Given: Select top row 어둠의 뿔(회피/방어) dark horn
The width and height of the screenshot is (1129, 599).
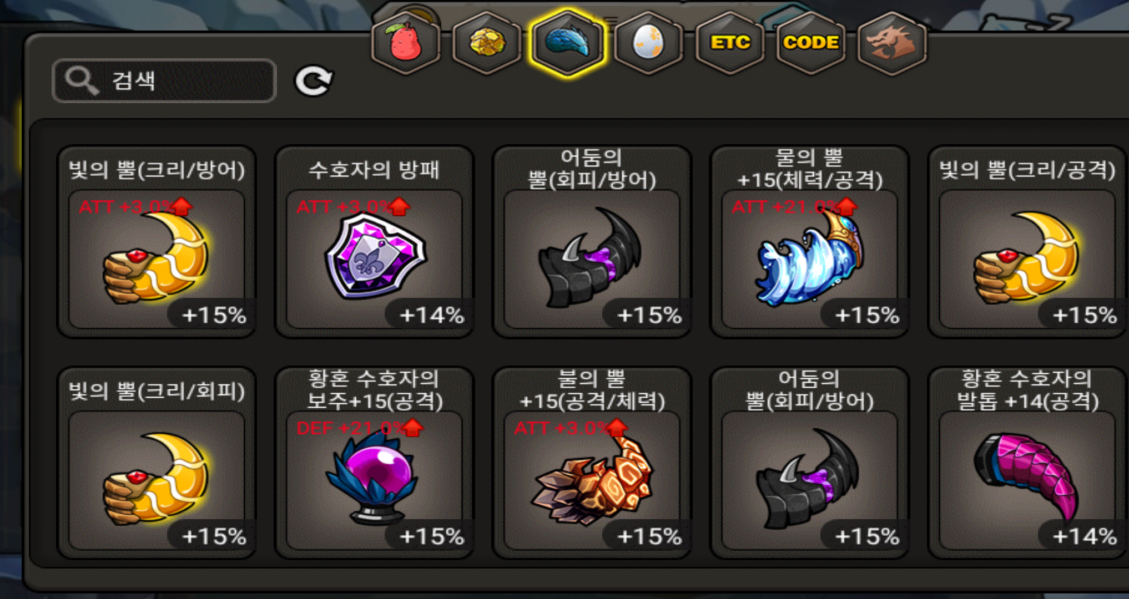Looking at the screenshot, I should [x=592, y=242].
